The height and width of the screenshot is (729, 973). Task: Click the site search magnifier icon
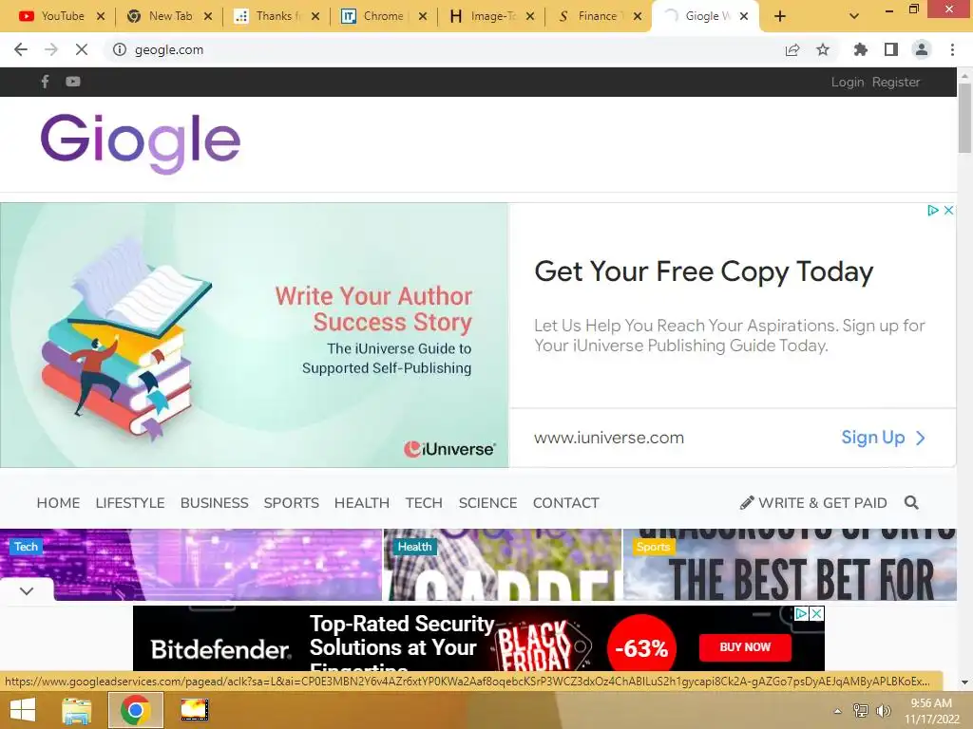pos(911,503)
